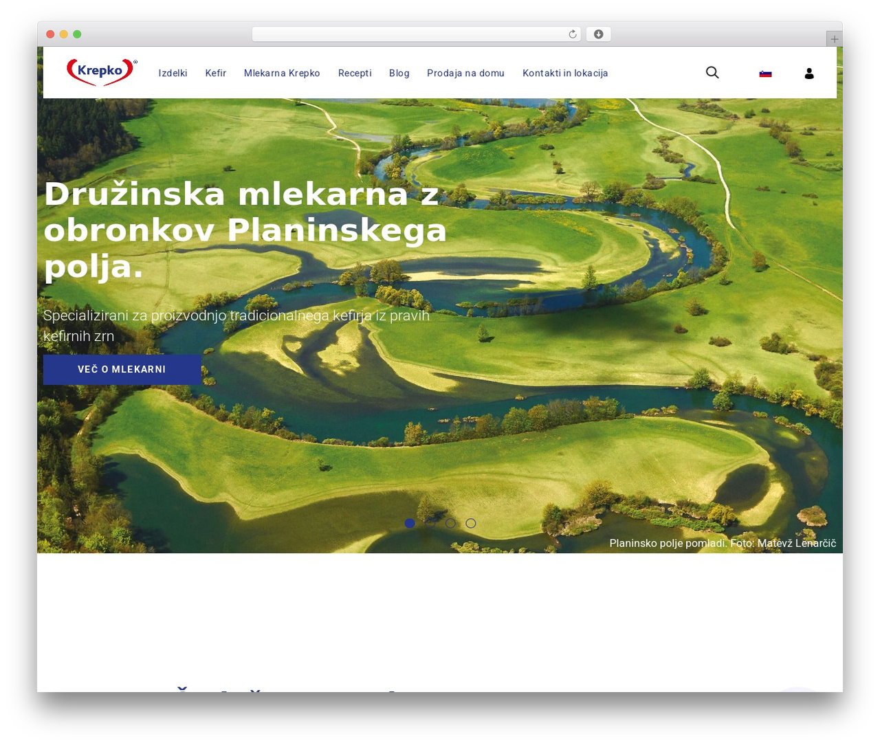Select the Slovenian flag language icon

point(765,74)
